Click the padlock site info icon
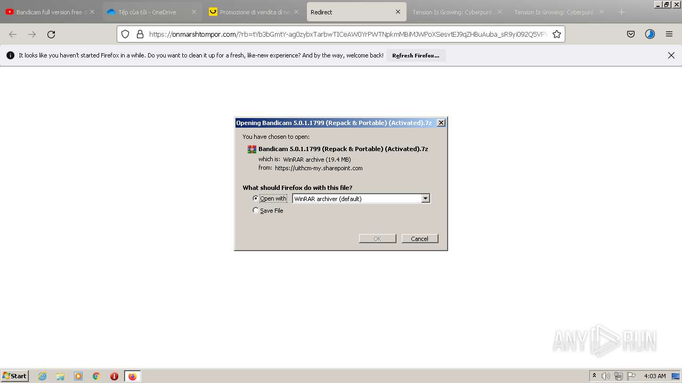 tap(140, 34)
